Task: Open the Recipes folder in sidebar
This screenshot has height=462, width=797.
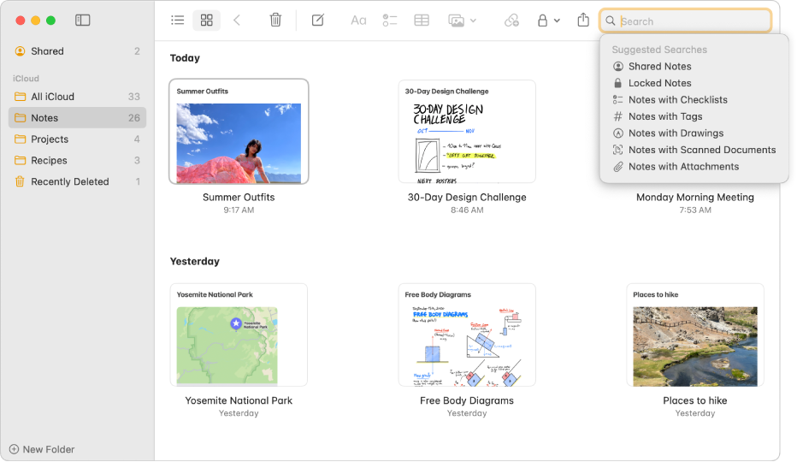Action: pyautogui.click(x=49, y=161)
